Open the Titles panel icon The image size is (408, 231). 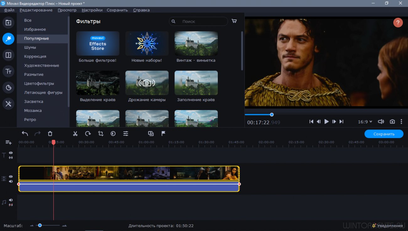[8, 71]
